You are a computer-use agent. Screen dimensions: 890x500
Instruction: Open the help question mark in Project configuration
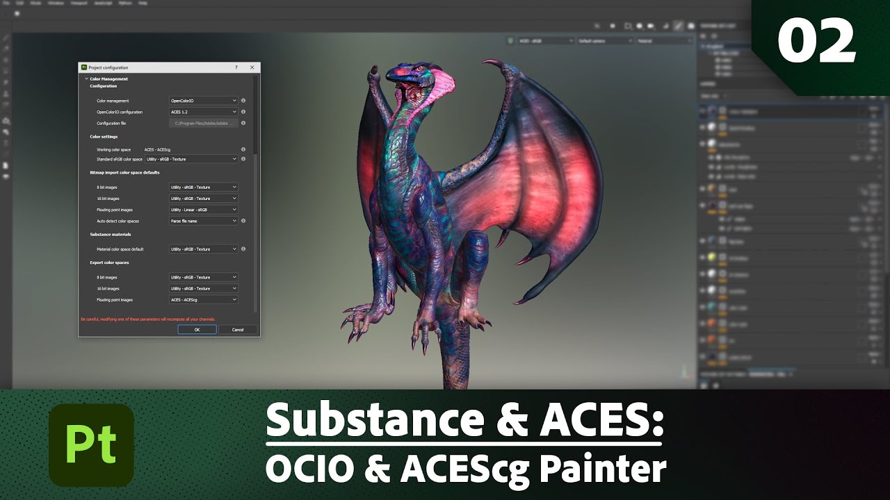(236, 67)
